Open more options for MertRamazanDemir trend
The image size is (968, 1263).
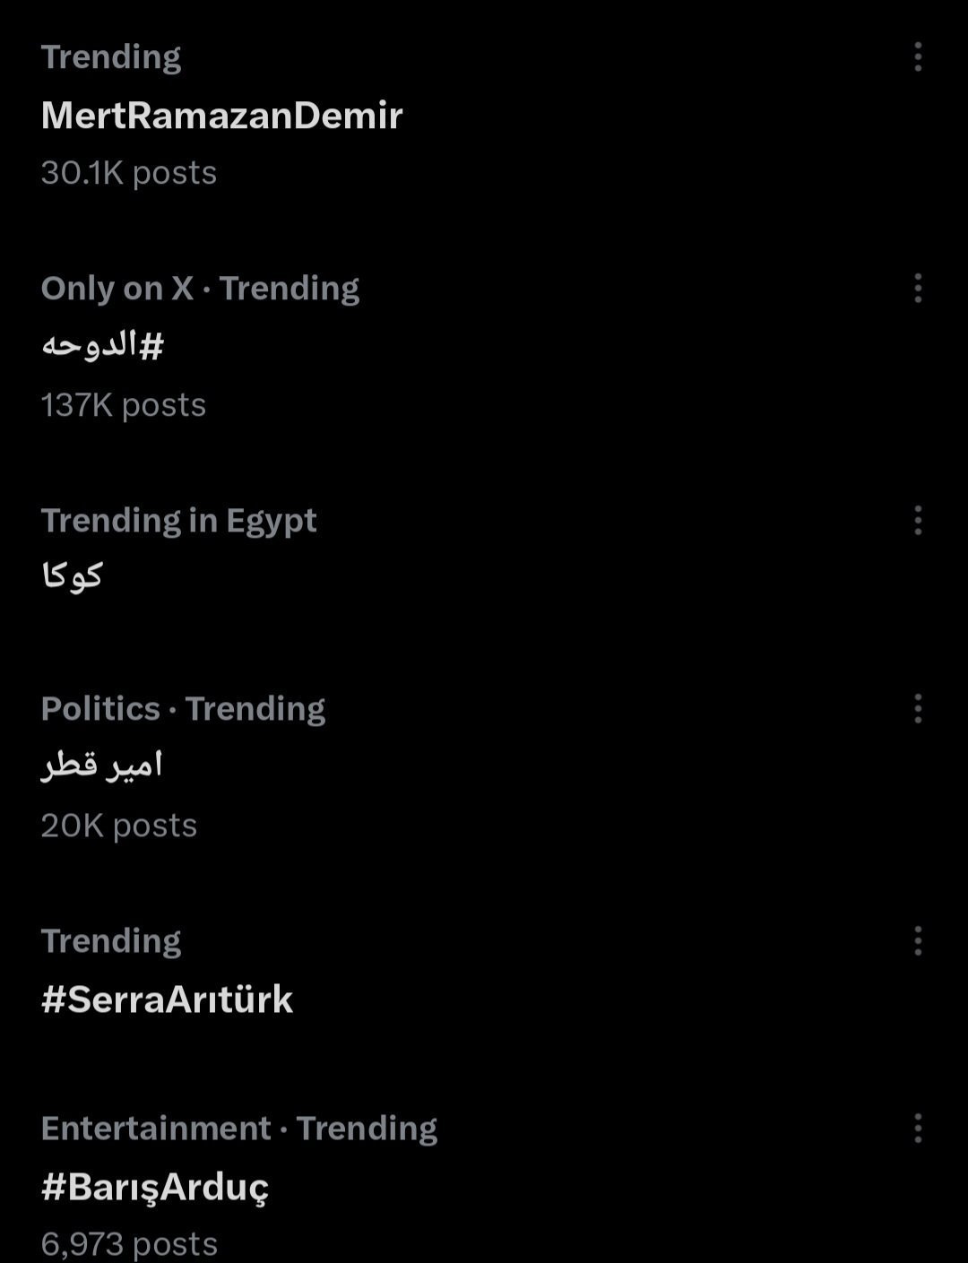click(x=918, y=56)
